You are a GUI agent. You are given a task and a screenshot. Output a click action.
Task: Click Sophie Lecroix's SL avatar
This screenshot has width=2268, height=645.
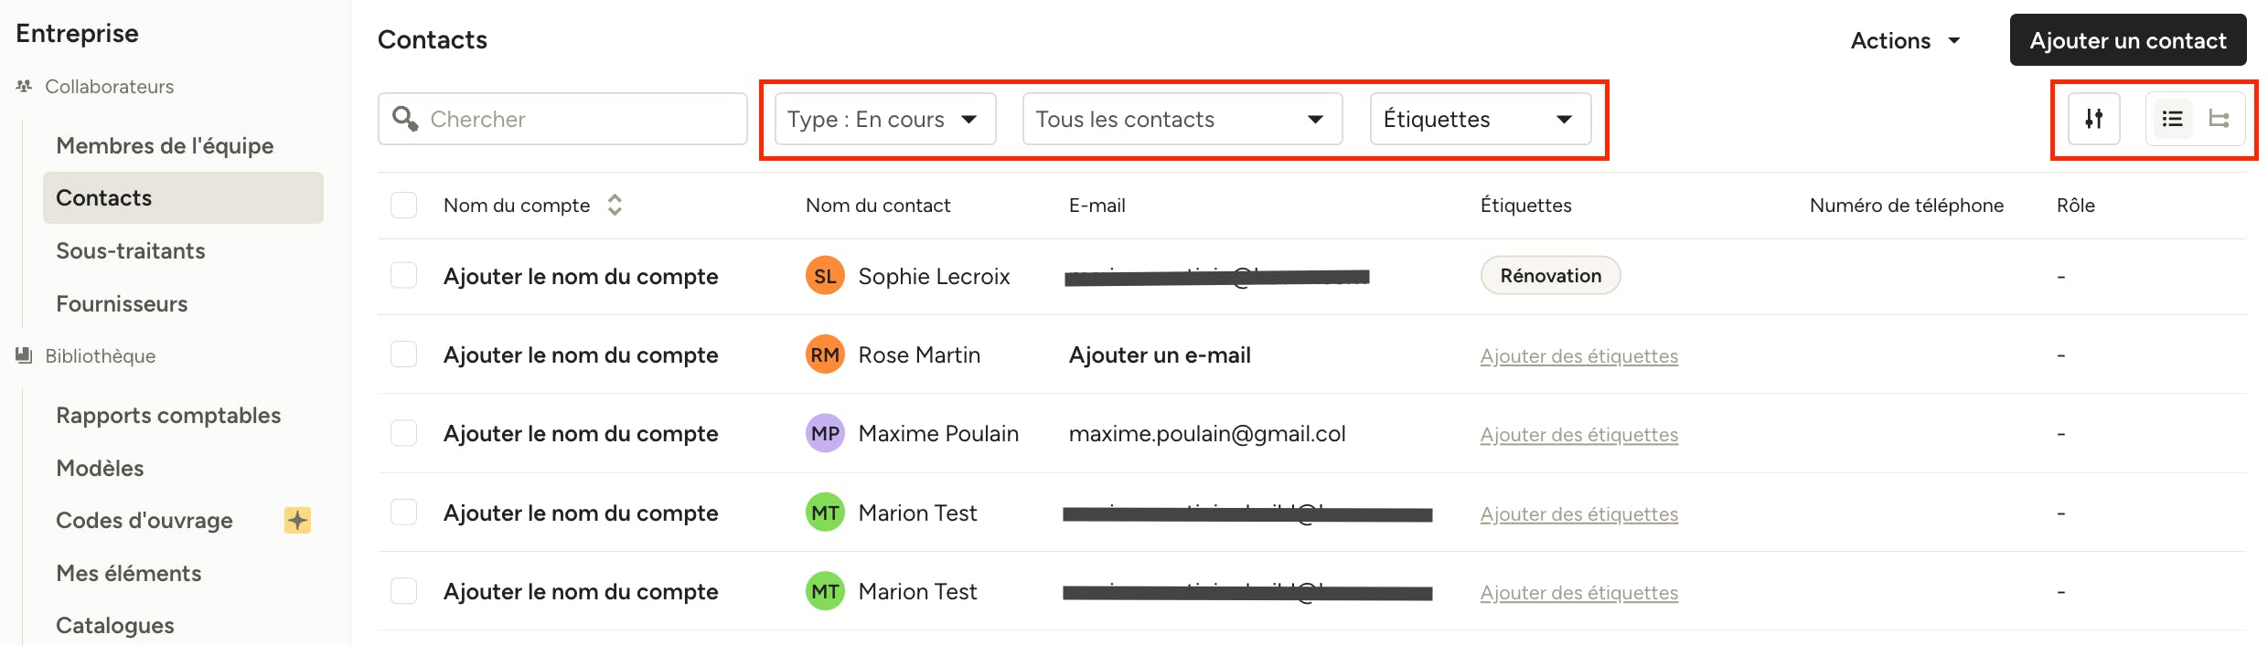(825, 276)
